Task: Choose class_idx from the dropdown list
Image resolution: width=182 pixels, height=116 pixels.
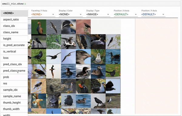Action: (x=14, y=26)
